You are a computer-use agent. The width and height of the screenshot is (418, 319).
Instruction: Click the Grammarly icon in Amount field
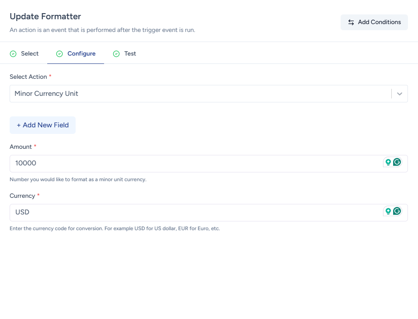pyautogui.click(x=397, y=162)
